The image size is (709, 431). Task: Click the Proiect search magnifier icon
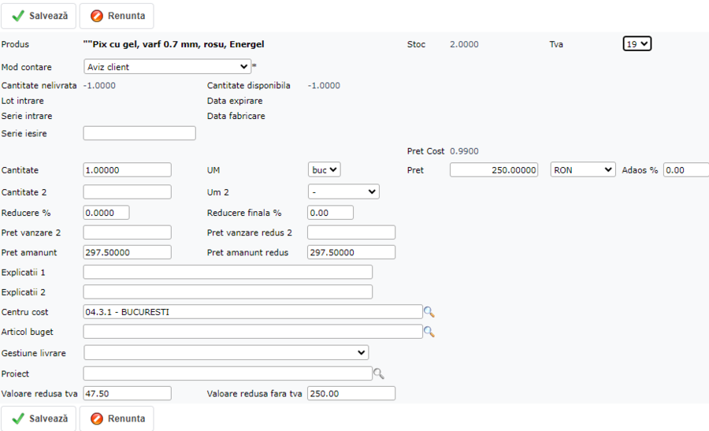[x=378, y=373]
